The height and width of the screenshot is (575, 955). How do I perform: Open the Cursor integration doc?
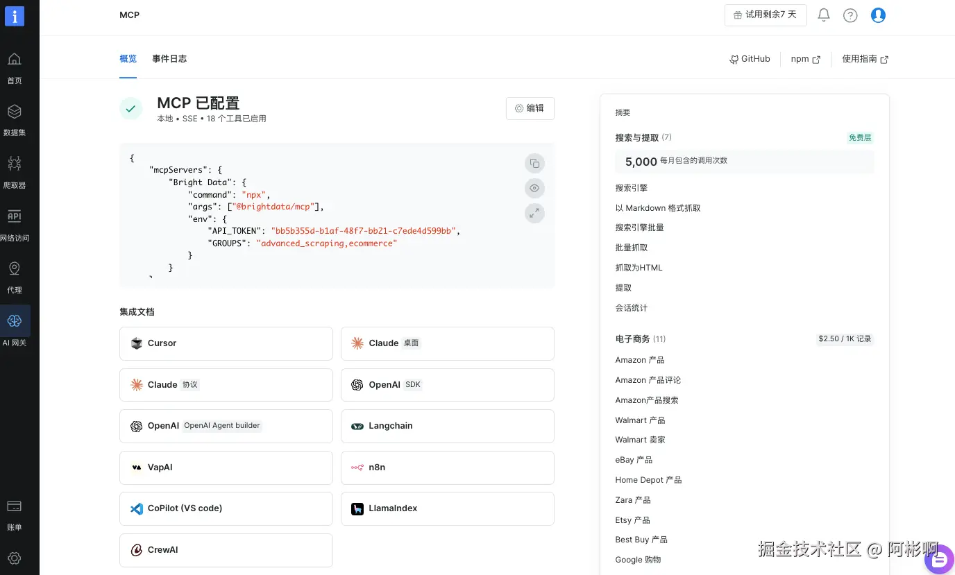226,343
